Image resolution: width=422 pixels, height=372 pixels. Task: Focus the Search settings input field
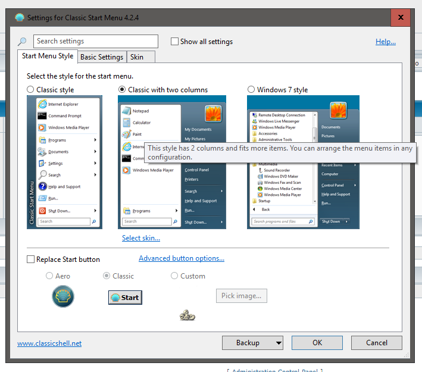(96, 41)
